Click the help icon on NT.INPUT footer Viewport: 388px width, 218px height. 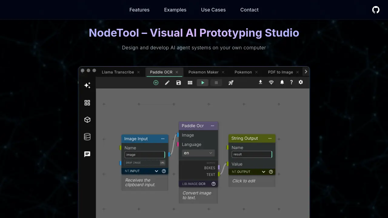[x=164, y=171]
